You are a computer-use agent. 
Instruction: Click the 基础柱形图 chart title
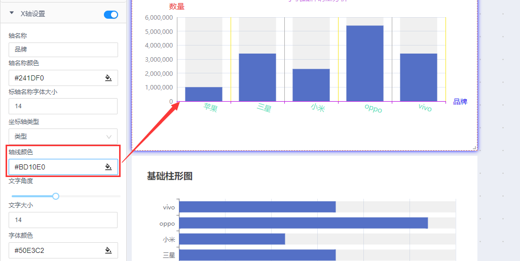(x=170, y=177)
